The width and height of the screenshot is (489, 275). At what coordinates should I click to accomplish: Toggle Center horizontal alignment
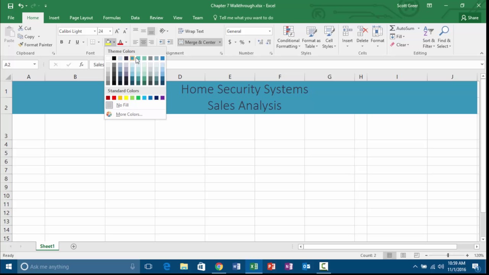point(143,42)
